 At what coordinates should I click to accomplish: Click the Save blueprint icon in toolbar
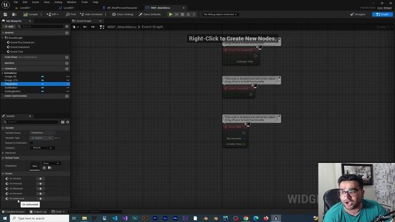point(6,14)
